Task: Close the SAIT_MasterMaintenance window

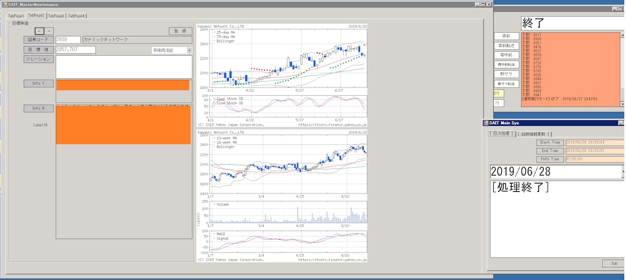Action: (x=489, y=4)
